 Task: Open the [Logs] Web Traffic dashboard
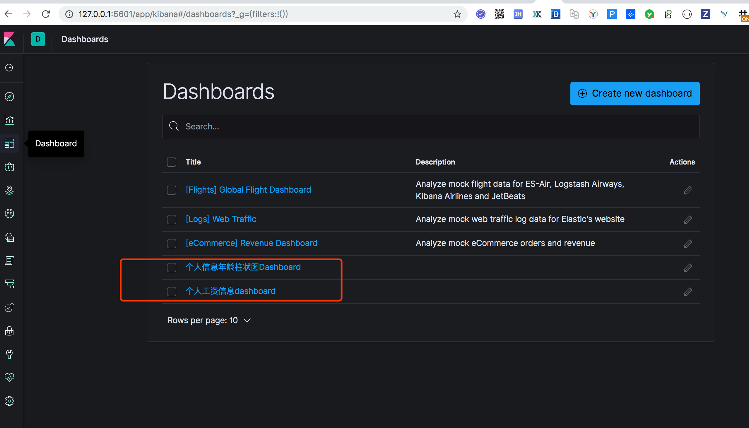(x=221, y=219)
